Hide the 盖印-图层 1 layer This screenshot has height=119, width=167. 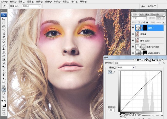pyautogui.click(x=133, y=40)
